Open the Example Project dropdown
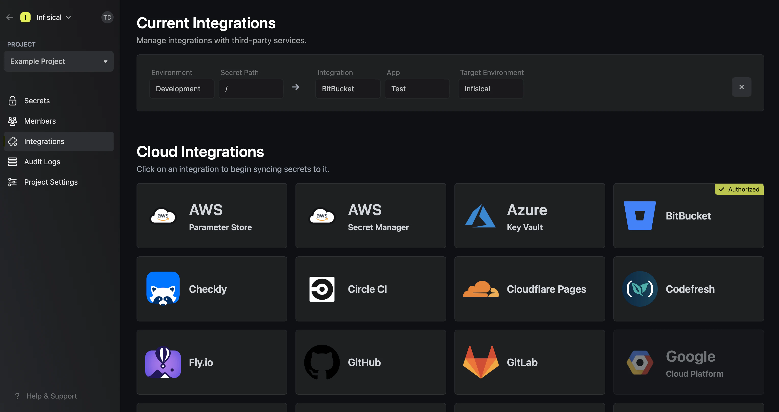Viewport: 779px width, 412px height. coord(59,61)
